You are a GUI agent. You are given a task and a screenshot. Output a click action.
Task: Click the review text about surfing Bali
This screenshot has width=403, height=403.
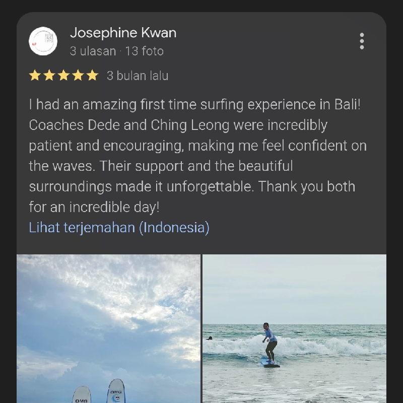pyautogui.click(x=197, y=156)
